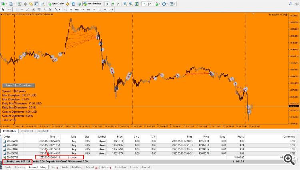This screenshot has width=300, height=170.
Task: Set timeframe to M15
Action: click(x=77, y=9)
